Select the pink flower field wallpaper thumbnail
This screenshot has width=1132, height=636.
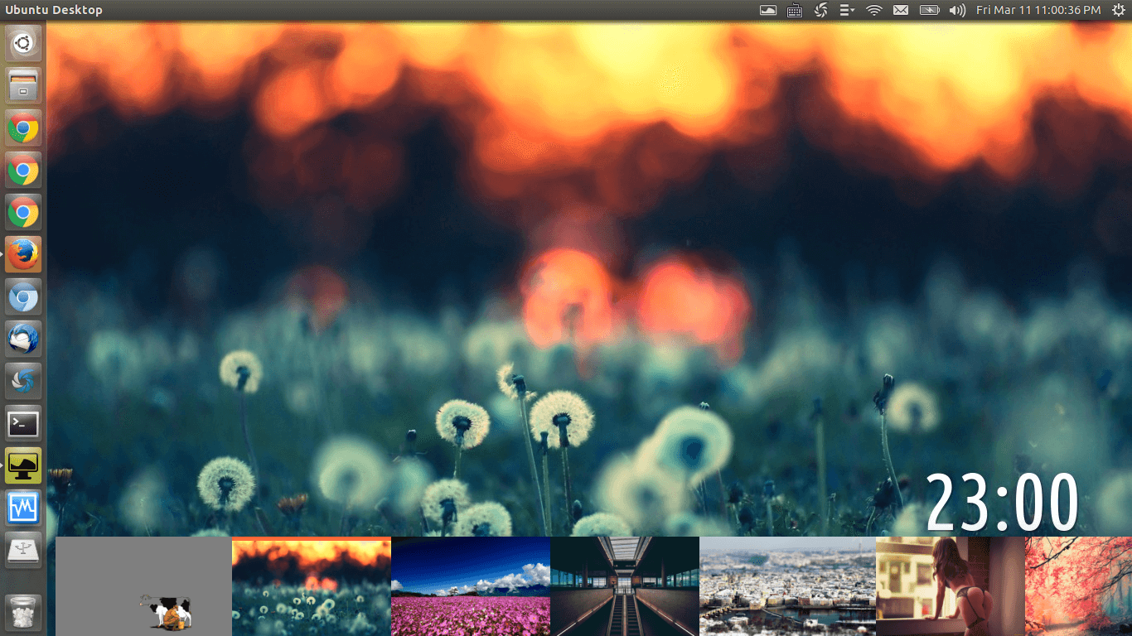(470, 586)
